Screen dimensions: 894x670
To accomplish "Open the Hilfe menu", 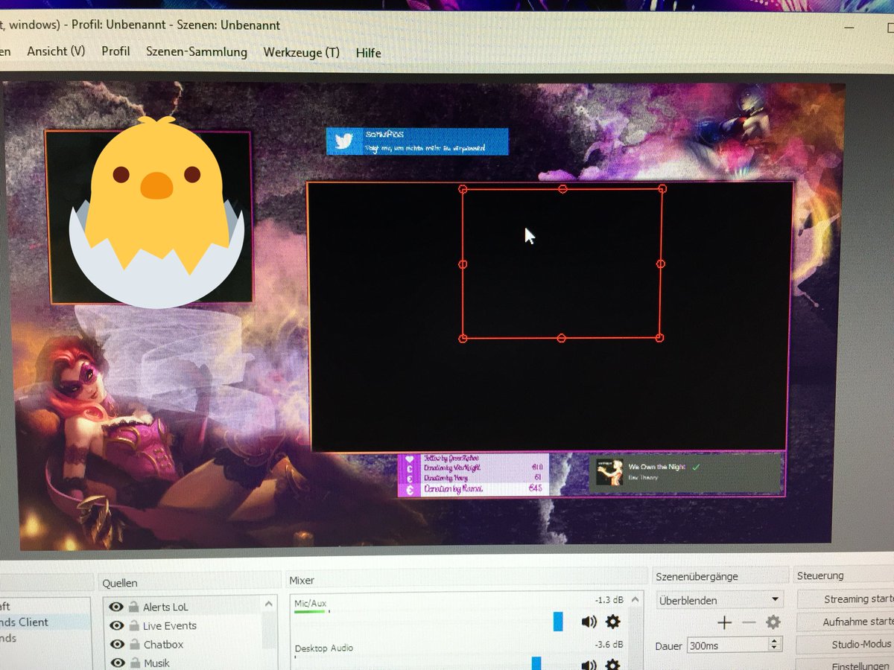I will pyautogui.click(x=368, y=54).
